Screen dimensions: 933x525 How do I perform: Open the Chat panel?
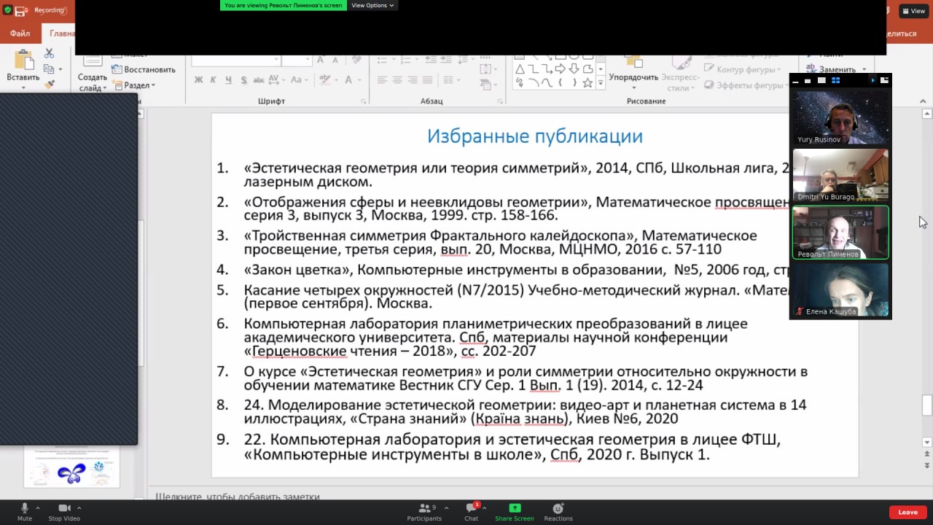point(471,509)
